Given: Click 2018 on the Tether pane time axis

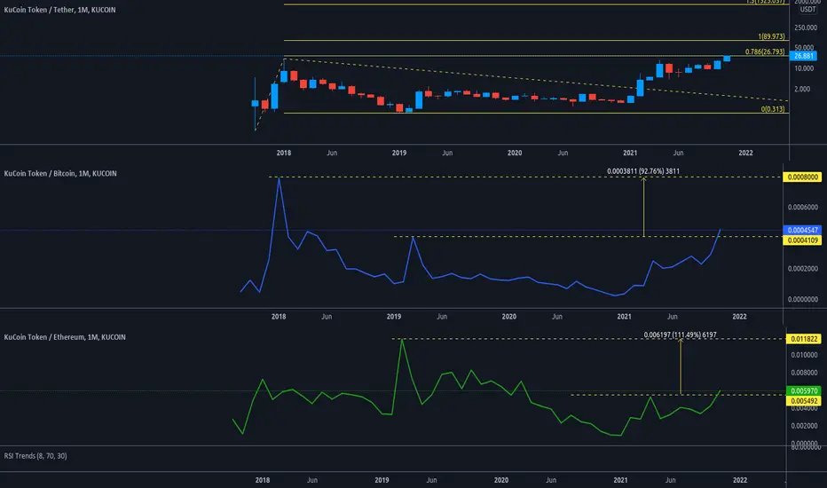Looking at the screenshot, I should point(284,153).
